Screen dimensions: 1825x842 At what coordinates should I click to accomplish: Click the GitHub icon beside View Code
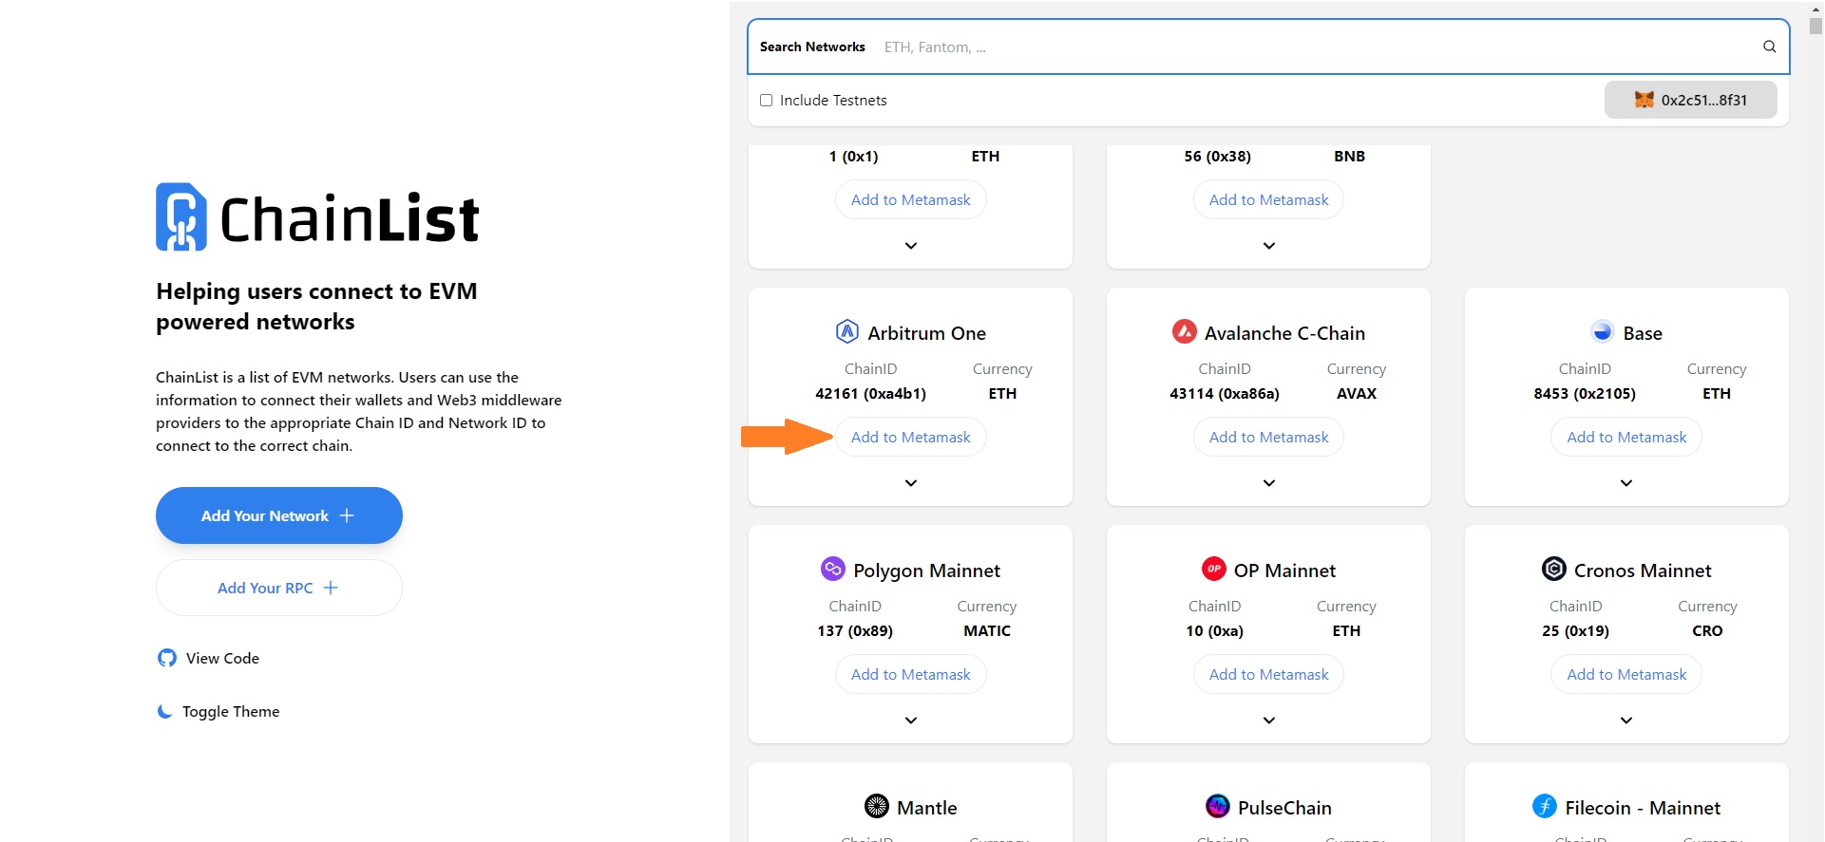(167, 658)
